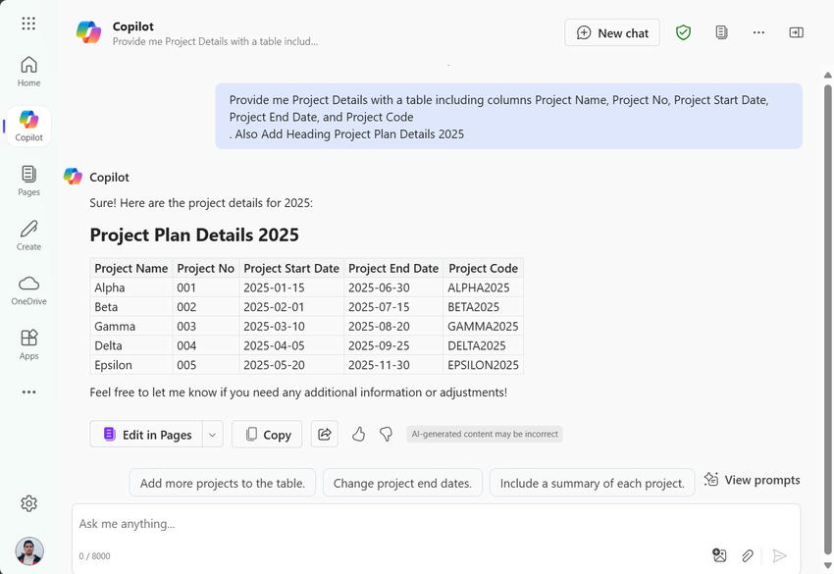Open View prompts
The width and height of the screenshot is (834, 574).
pos(752,480)
